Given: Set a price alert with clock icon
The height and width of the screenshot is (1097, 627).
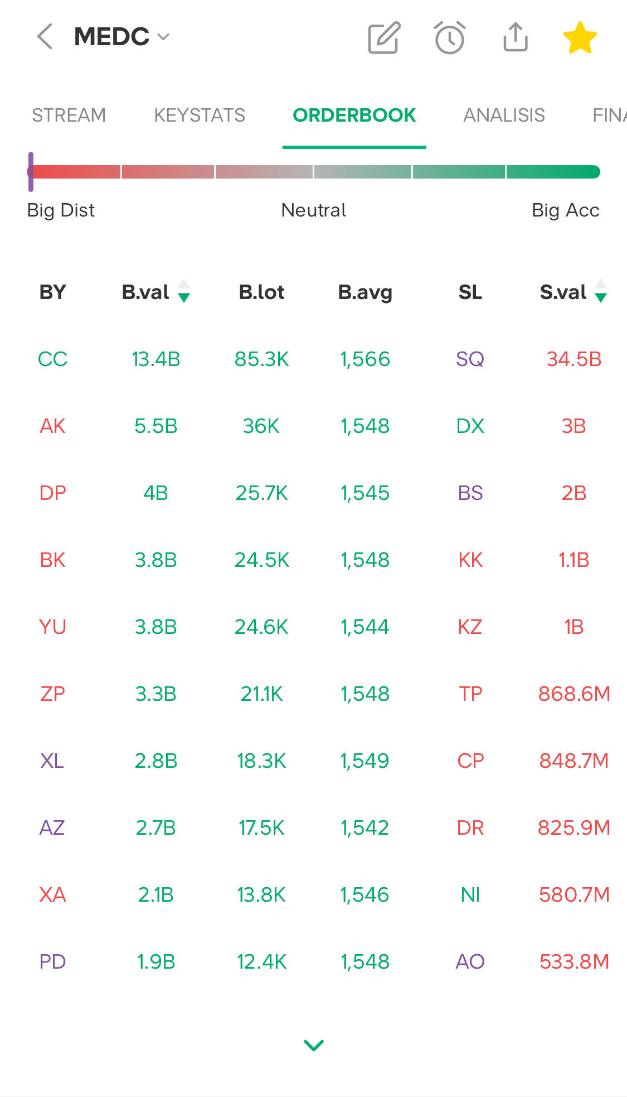Looking at the screenshot, I should tap(449, 37).
